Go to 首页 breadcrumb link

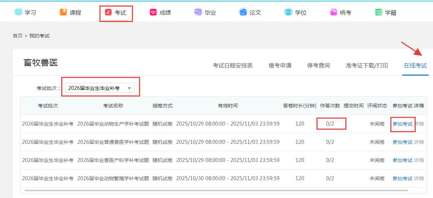pos(17,36)
